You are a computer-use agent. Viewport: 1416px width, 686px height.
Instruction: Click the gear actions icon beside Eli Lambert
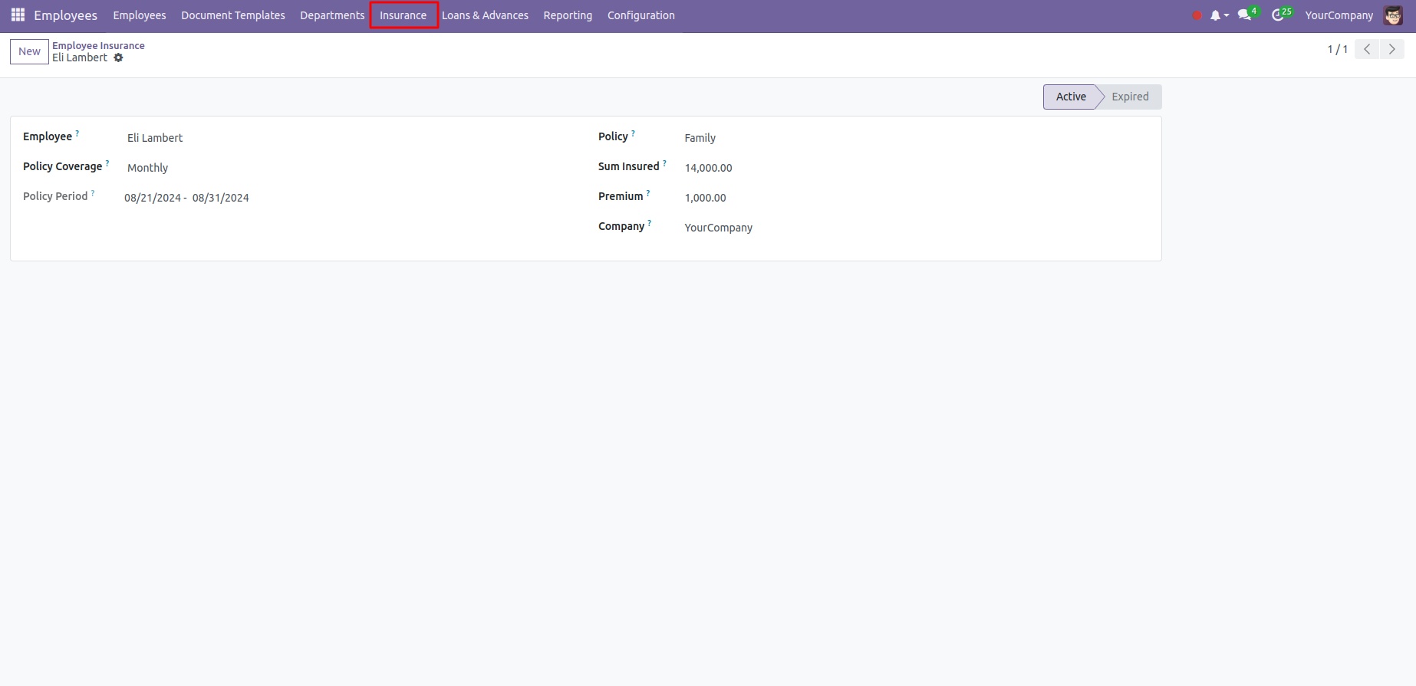click(118, 58)
